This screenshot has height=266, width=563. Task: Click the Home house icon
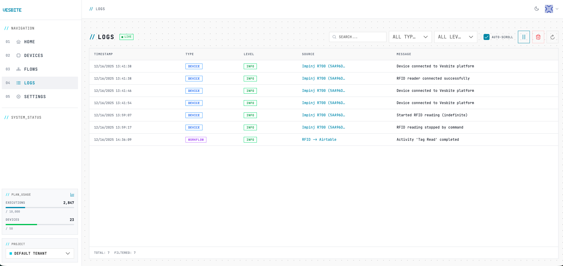click(19, 42)
